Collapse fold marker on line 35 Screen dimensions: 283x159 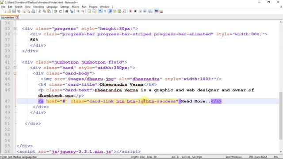point(15,28)
